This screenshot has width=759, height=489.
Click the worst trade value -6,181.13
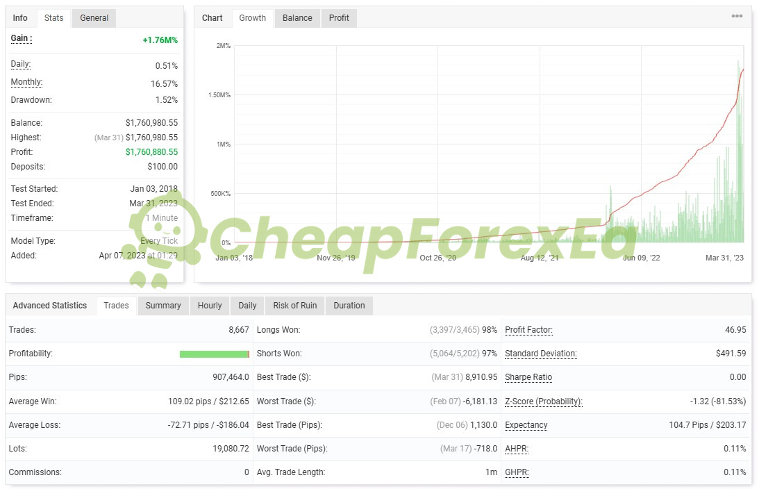480,401
